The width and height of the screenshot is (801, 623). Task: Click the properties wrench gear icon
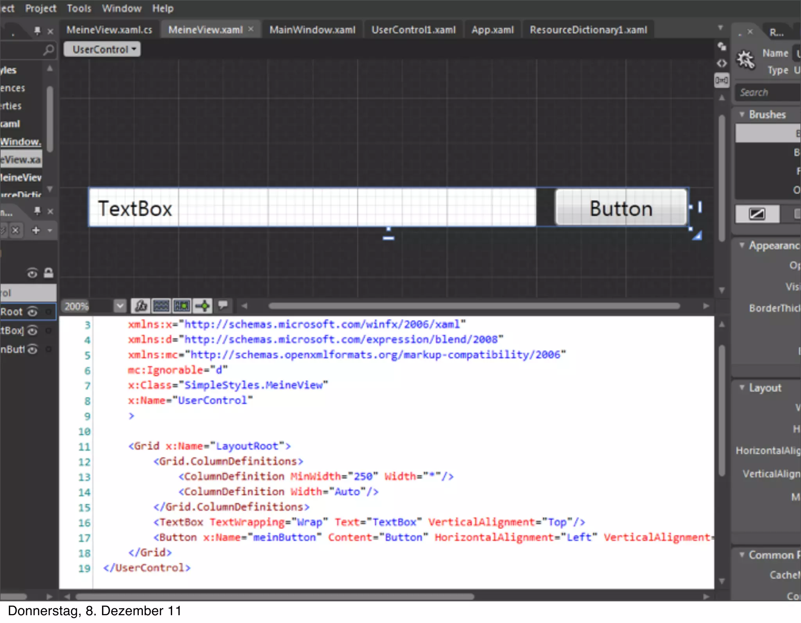(x=745, y=60)
